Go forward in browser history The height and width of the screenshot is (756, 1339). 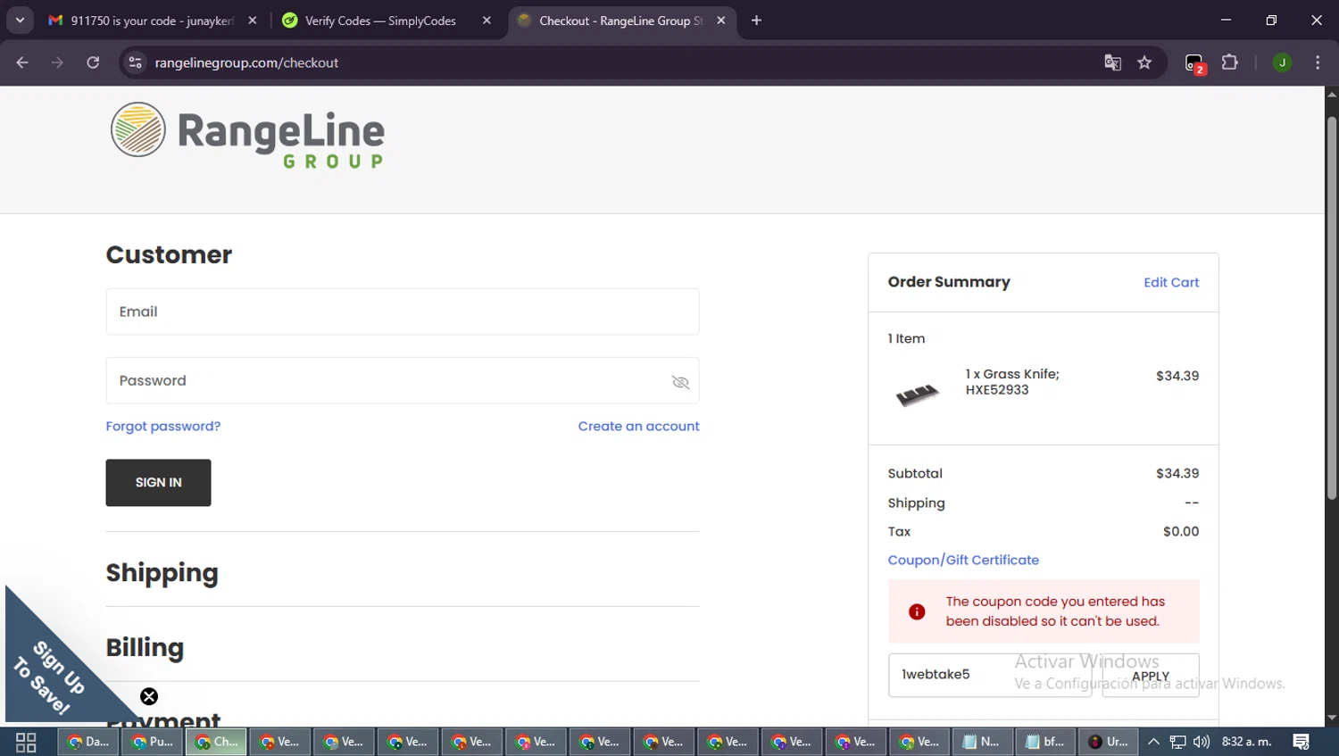(57, 62)
